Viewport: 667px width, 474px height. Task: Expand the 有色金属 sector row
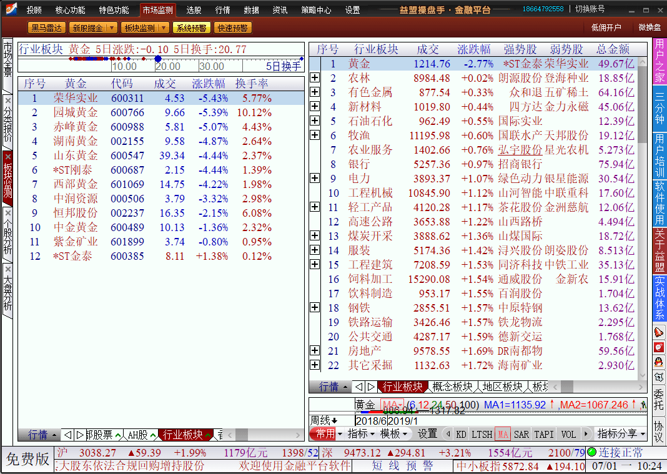point(315,92)
